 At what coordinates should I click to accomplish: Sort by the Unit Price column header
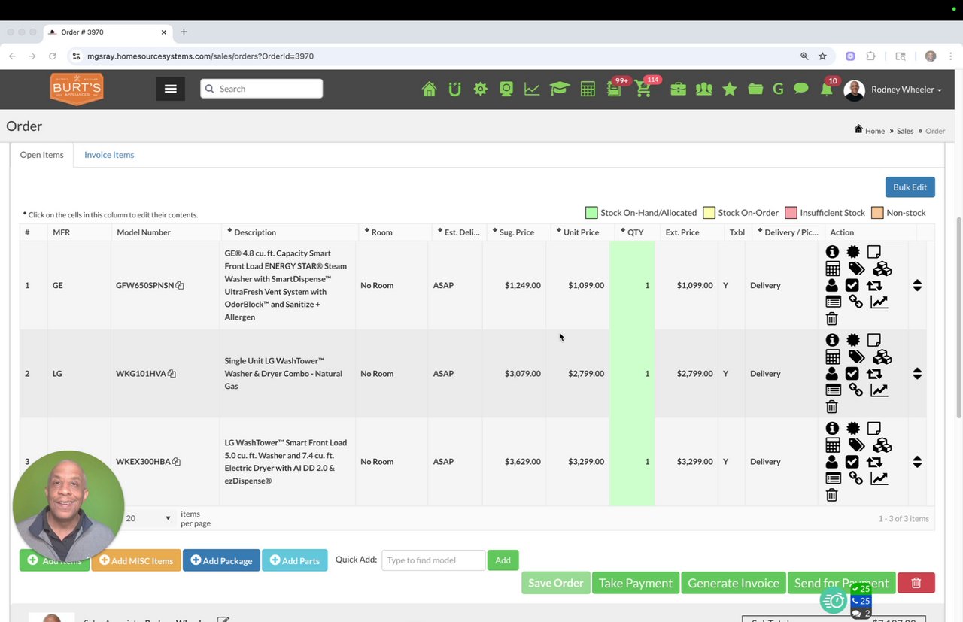[x=582, y=232]
